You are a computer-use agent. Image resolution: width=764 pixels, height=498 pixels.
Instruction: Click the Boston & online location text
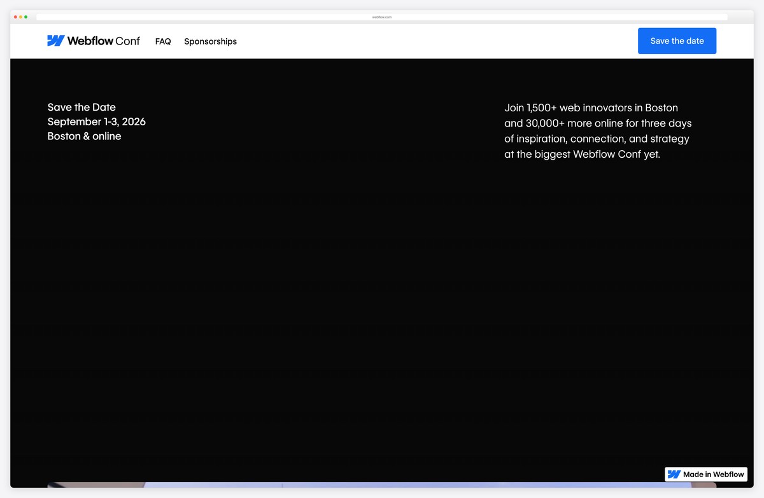click(84, 136)
